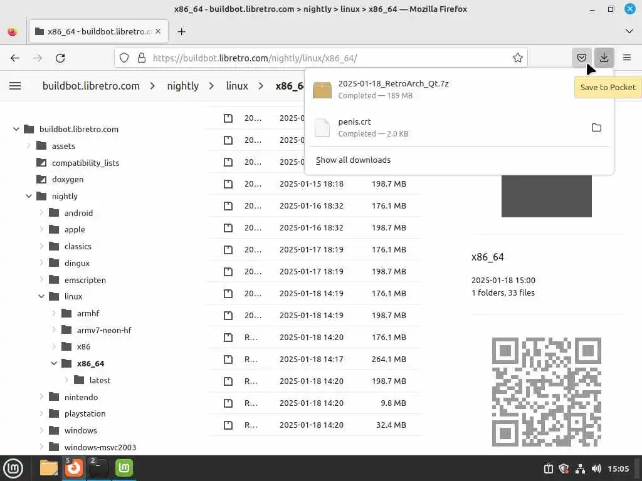Select playstation folder in tree
The image size is (642, 481).
[x=85, y=413]
